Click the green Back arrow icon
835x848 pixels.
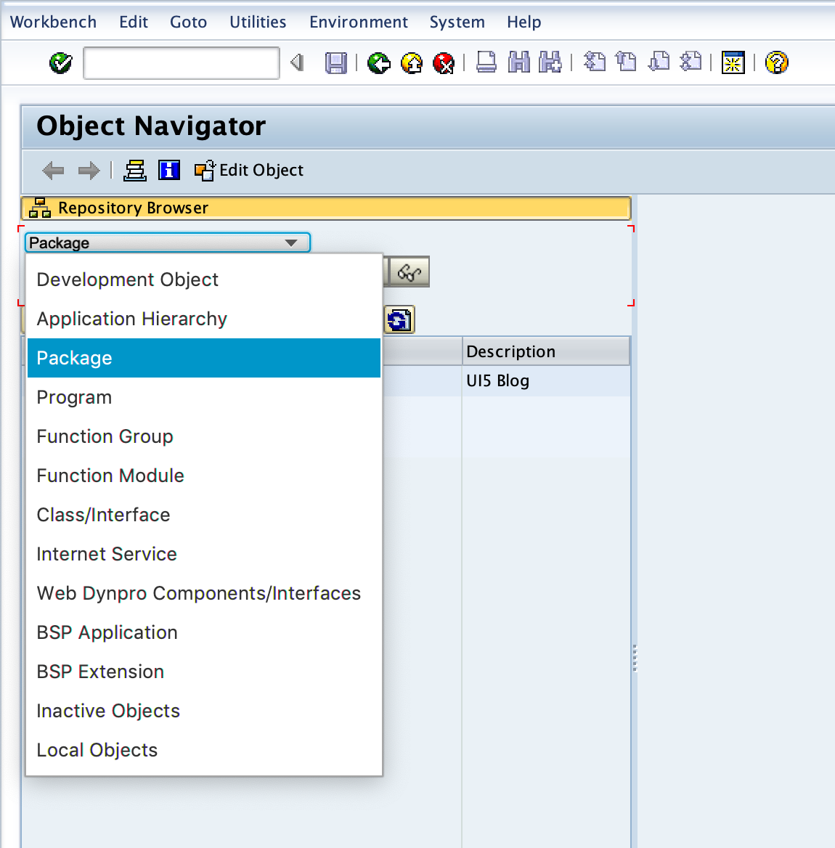[x=378, y=63]
